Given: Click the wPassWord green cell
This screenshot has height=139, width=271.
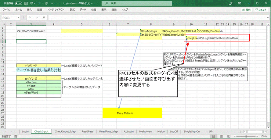Looking at the screenshot, I should (x=31, y=92).
